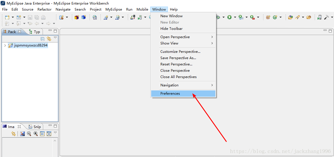Click the Print toolbar icon
The image size is (334, 157).
(x=43, y=17)
